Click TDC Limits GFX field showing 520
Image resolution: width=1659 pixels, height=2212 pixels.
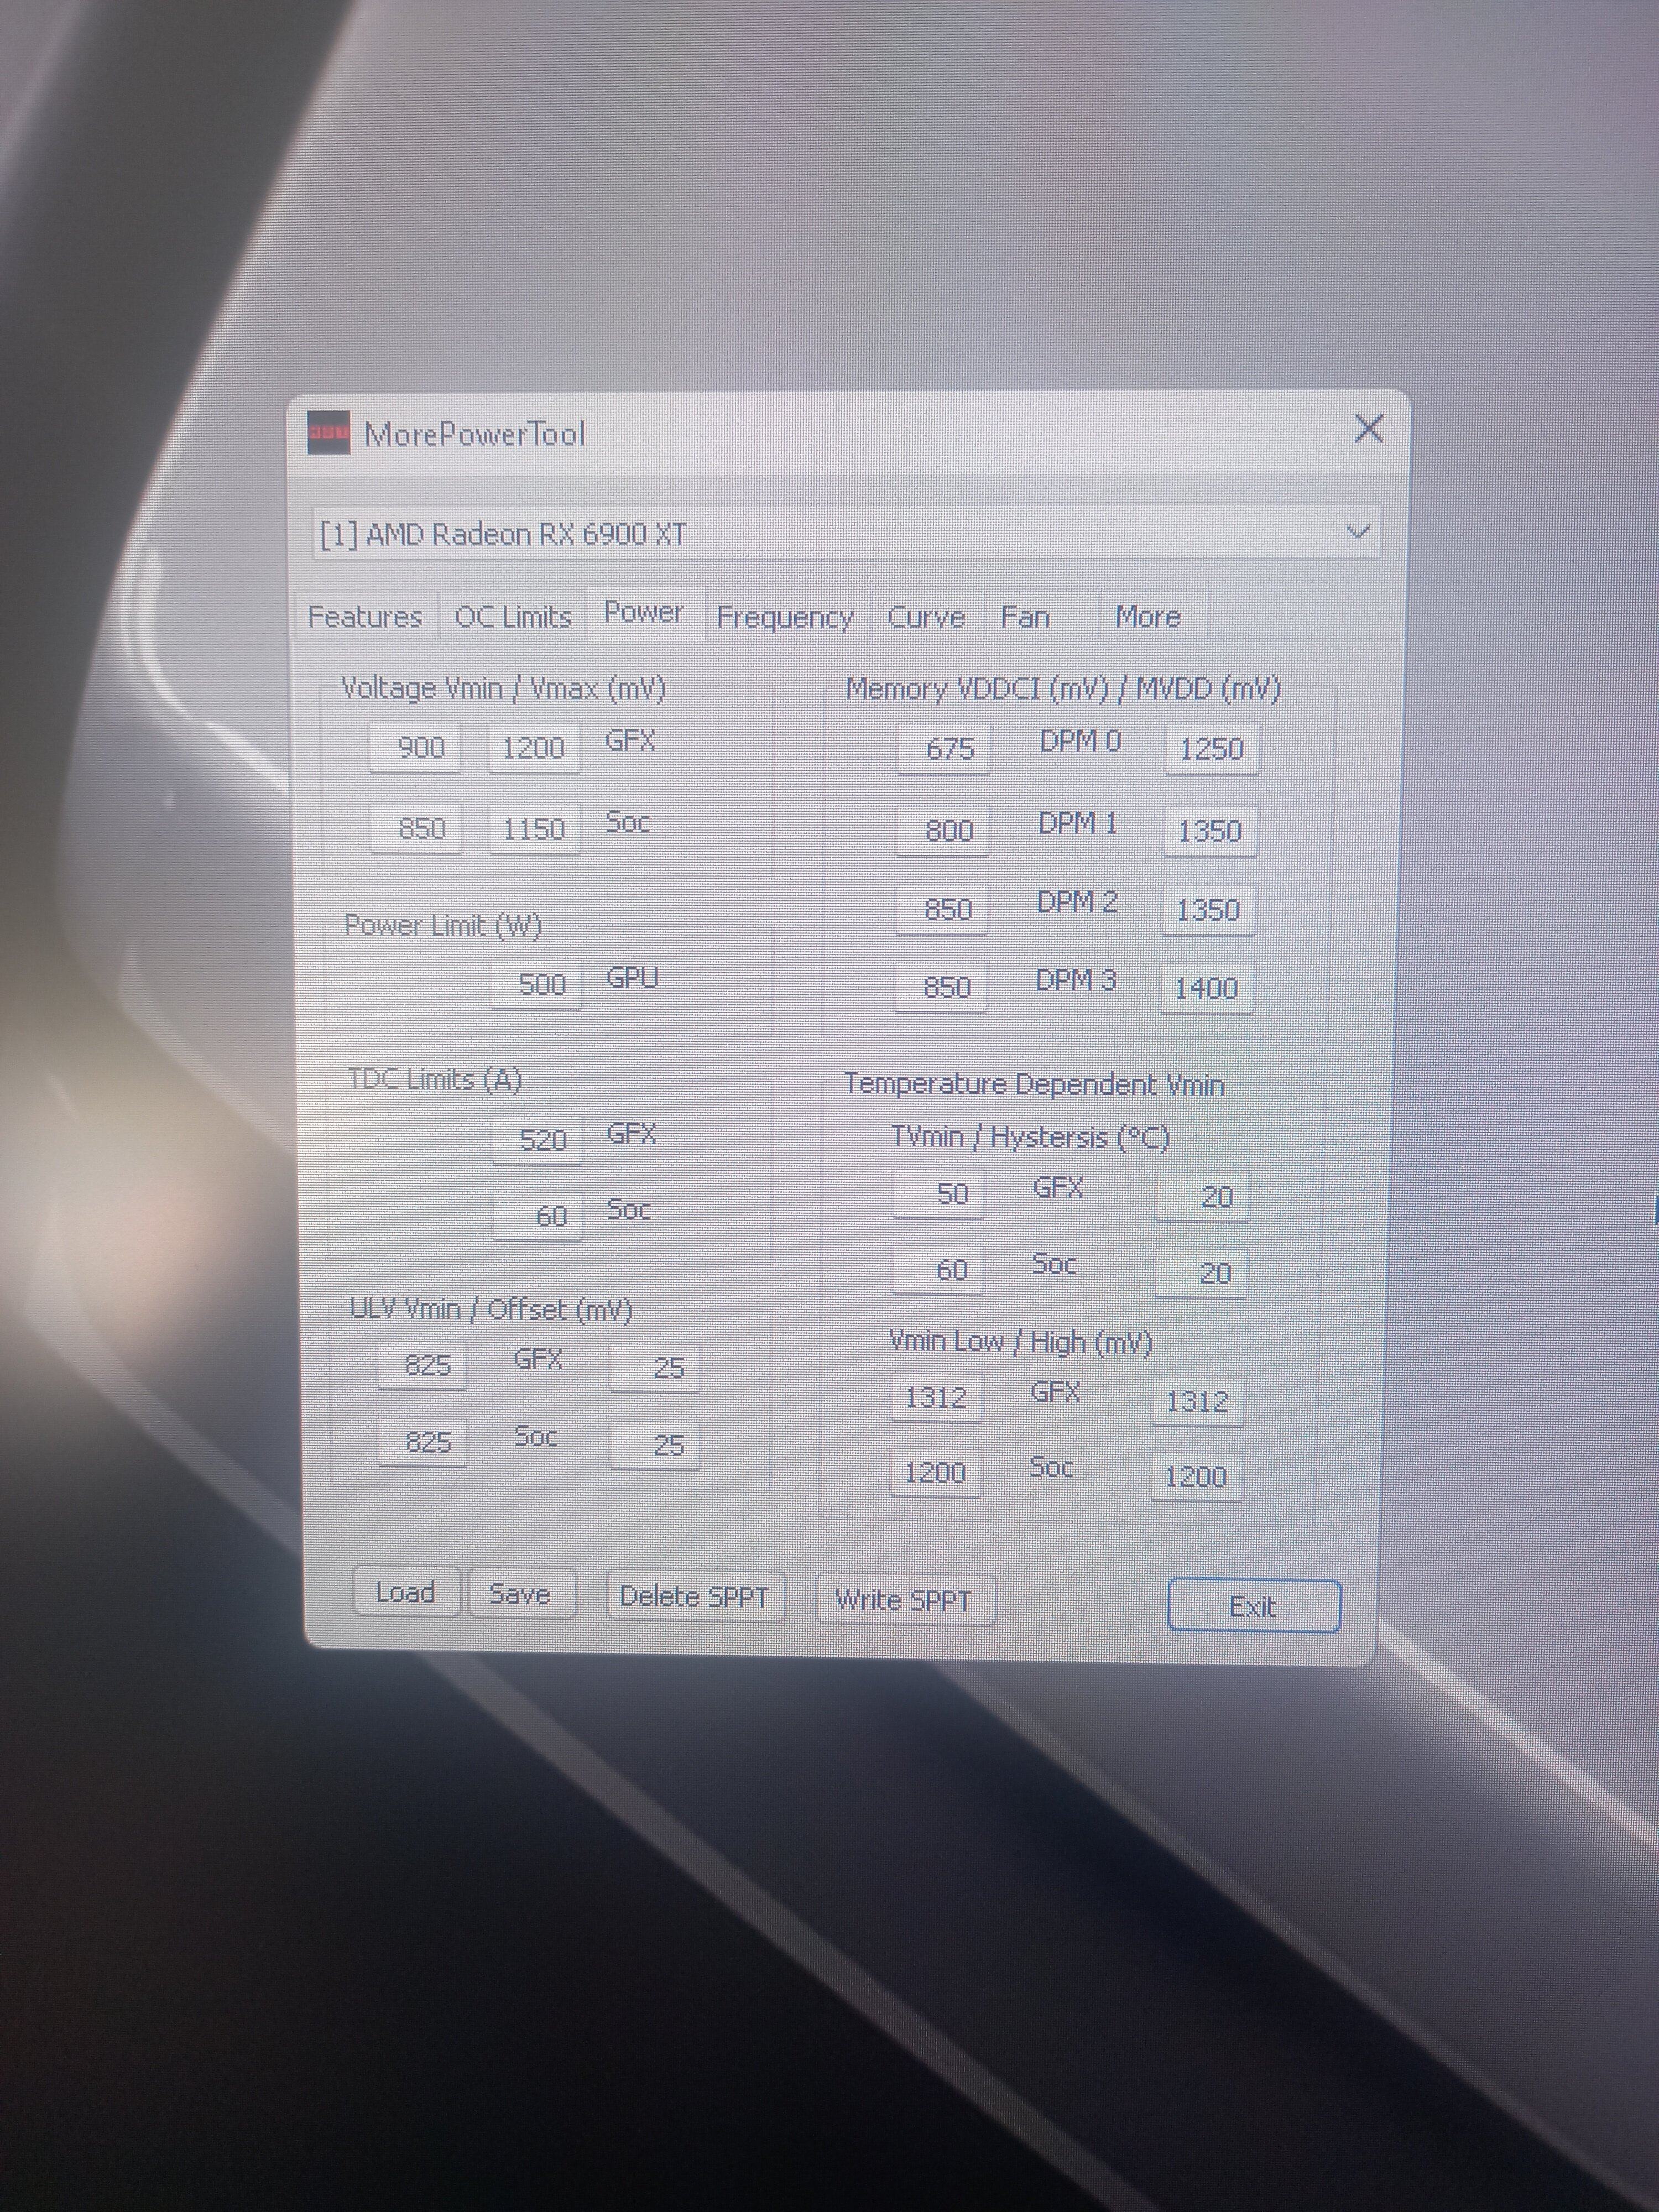pos(537,1140)
